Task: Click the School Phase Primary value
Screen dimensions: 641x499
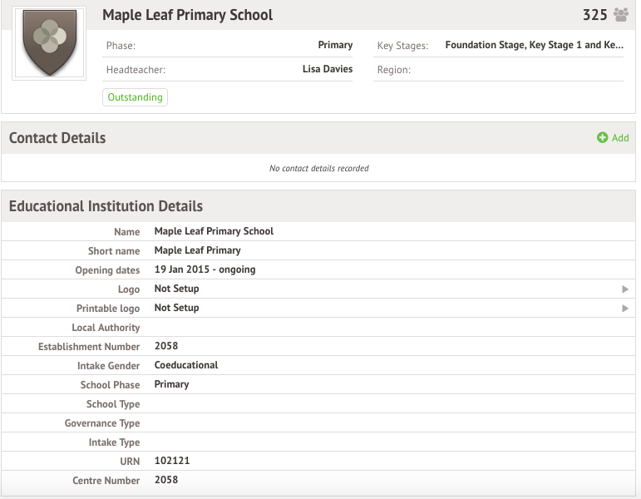Action: (171, 384)
